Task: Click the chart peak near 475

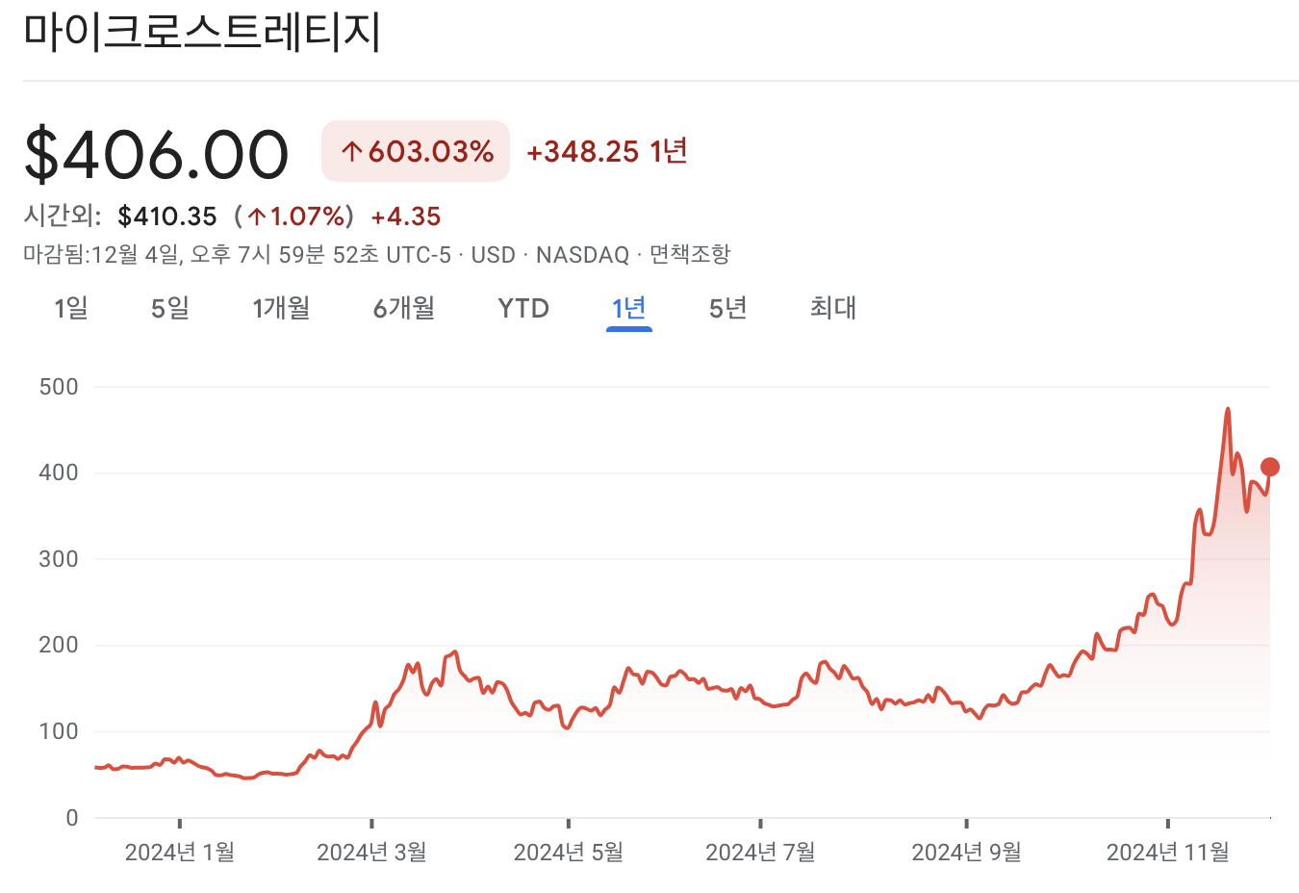Action: tap(1229, 410)
